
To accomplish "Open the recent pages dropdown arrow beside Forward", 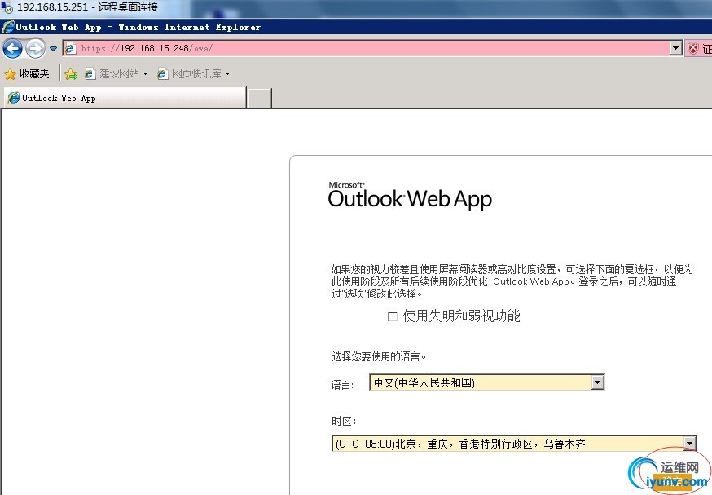I will click(x=54, y=49).
